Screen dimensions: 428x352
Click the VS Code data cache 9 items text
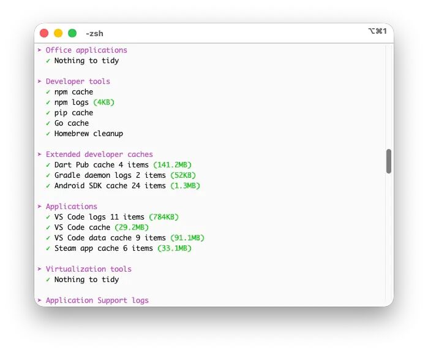(110, 238)
